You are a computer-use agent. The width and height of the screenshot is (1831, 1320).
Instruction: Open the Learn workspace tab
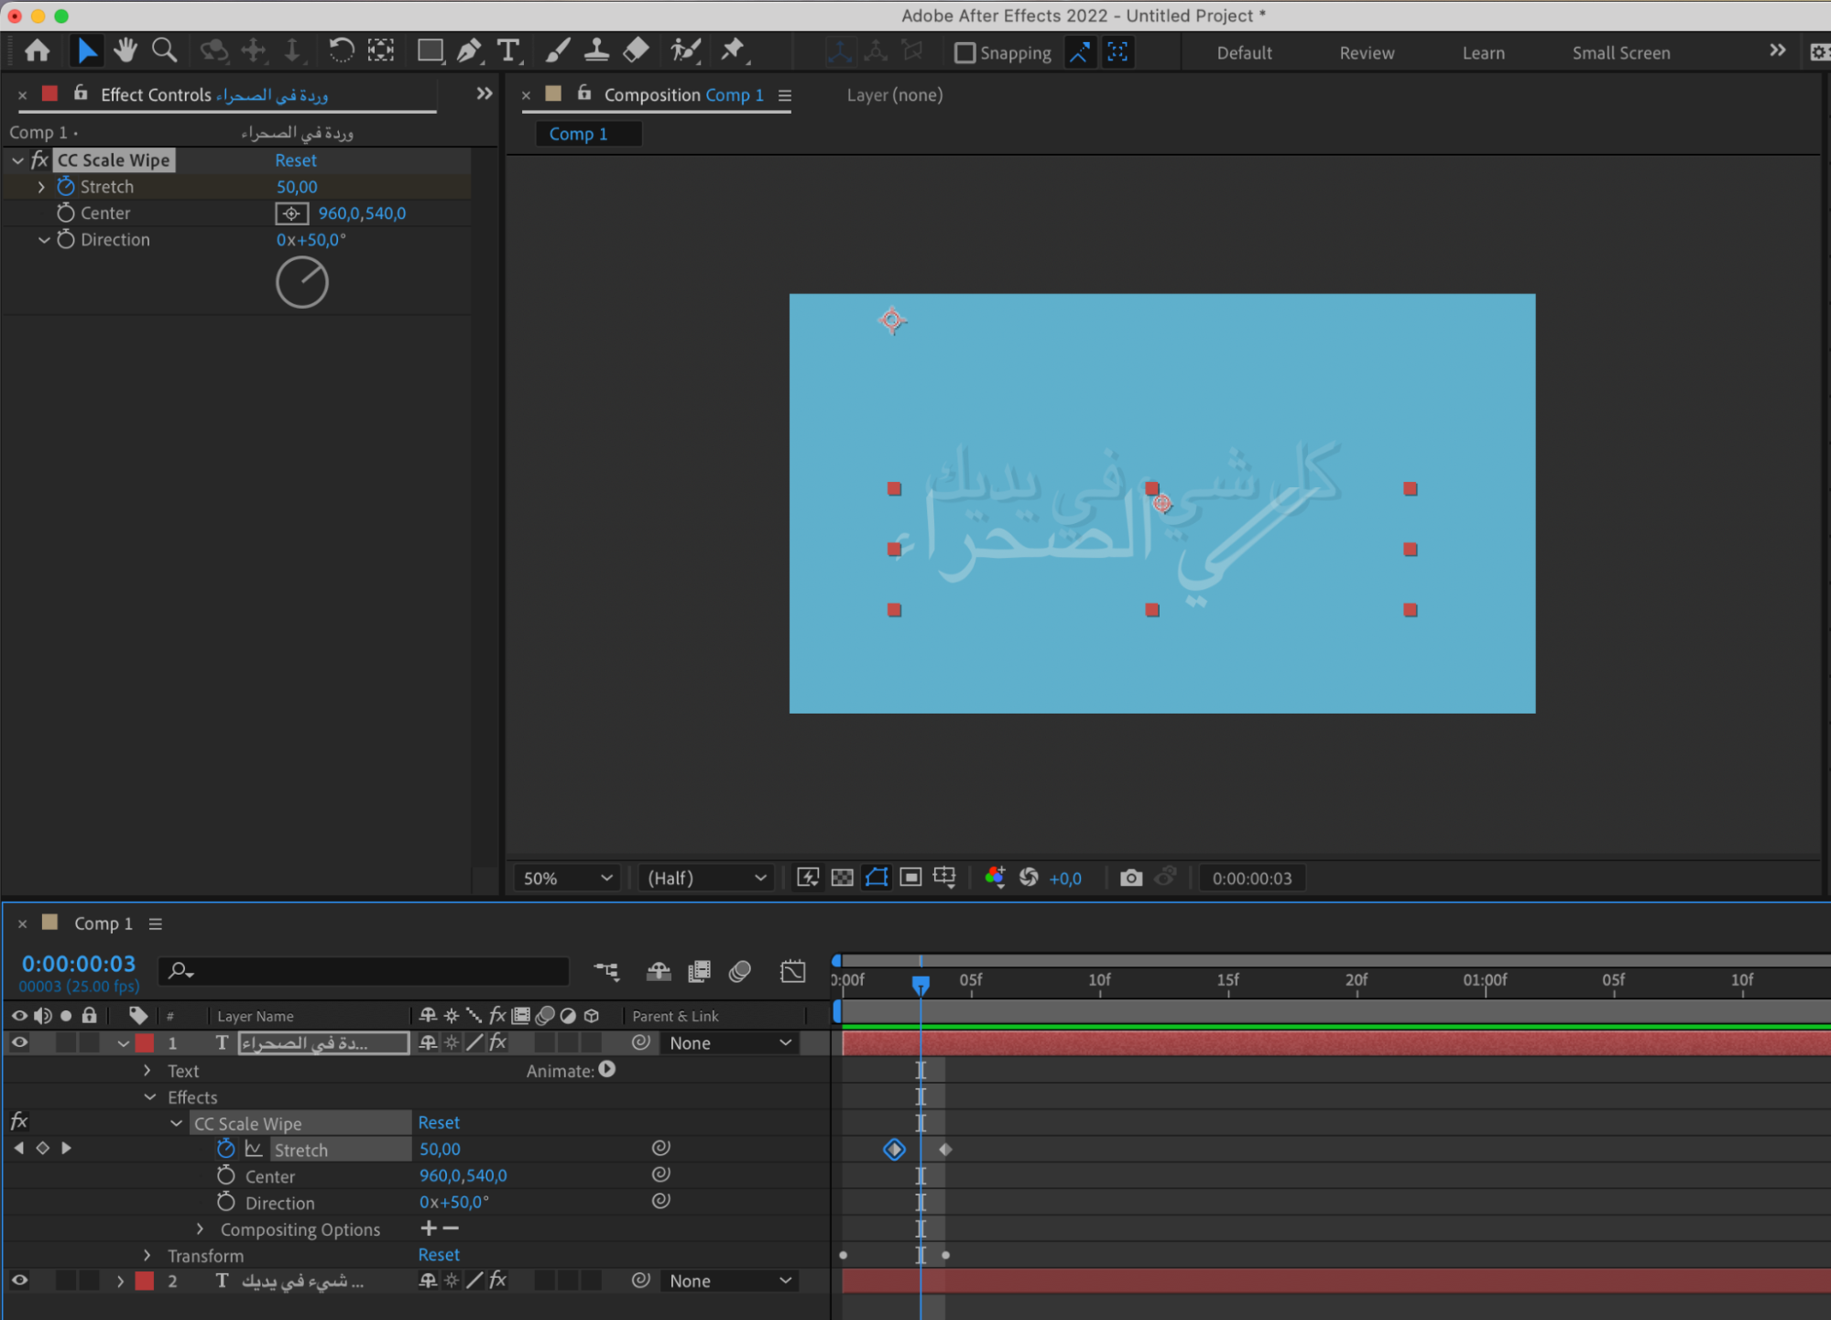[x=1483, y=53]
